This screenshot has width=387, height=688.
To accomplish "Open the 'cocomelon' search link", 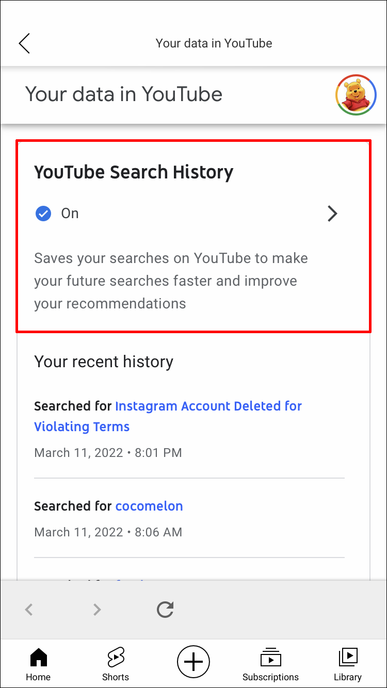I will click(x=149, y=506).
